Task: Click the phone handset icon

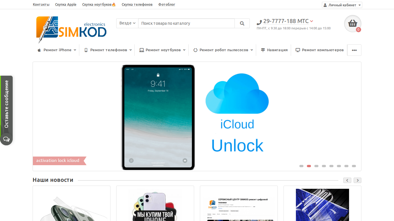Action: tap(259, 22)
